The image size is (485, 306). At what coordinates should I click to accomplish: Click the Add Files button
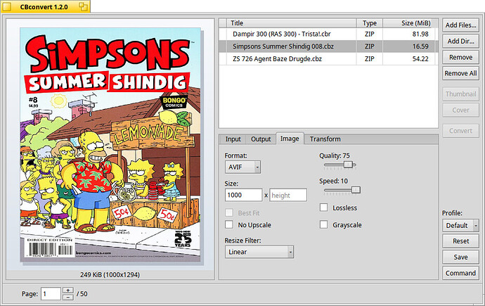pos(460,25)
